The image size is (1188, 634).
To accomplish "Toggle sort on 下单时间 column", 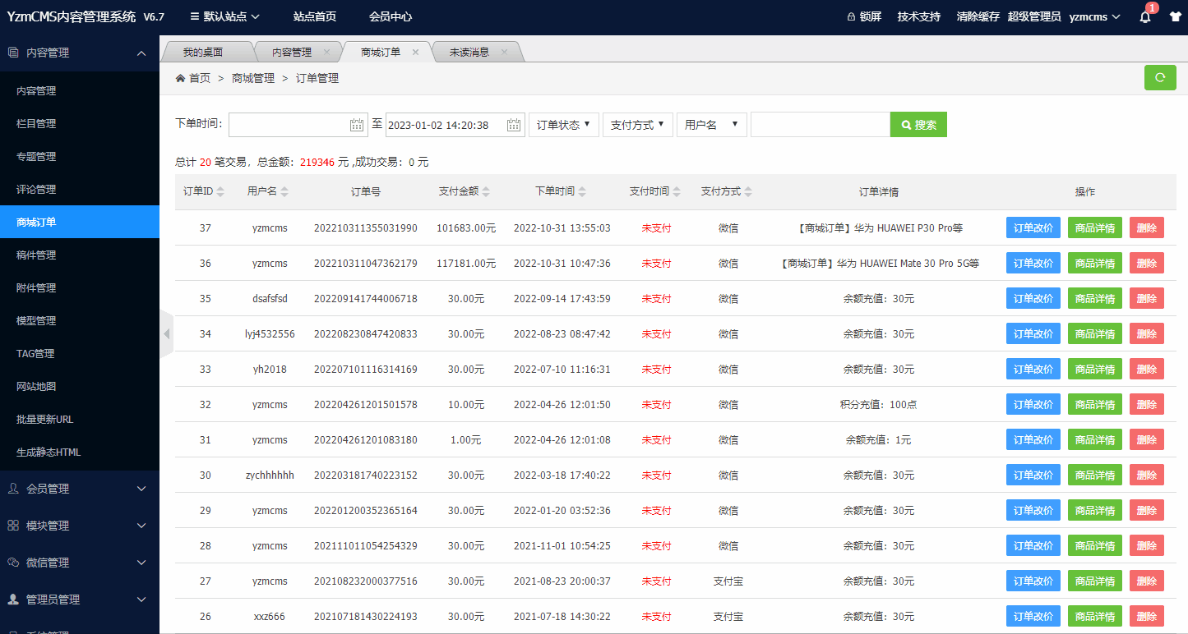I will 582,191.
